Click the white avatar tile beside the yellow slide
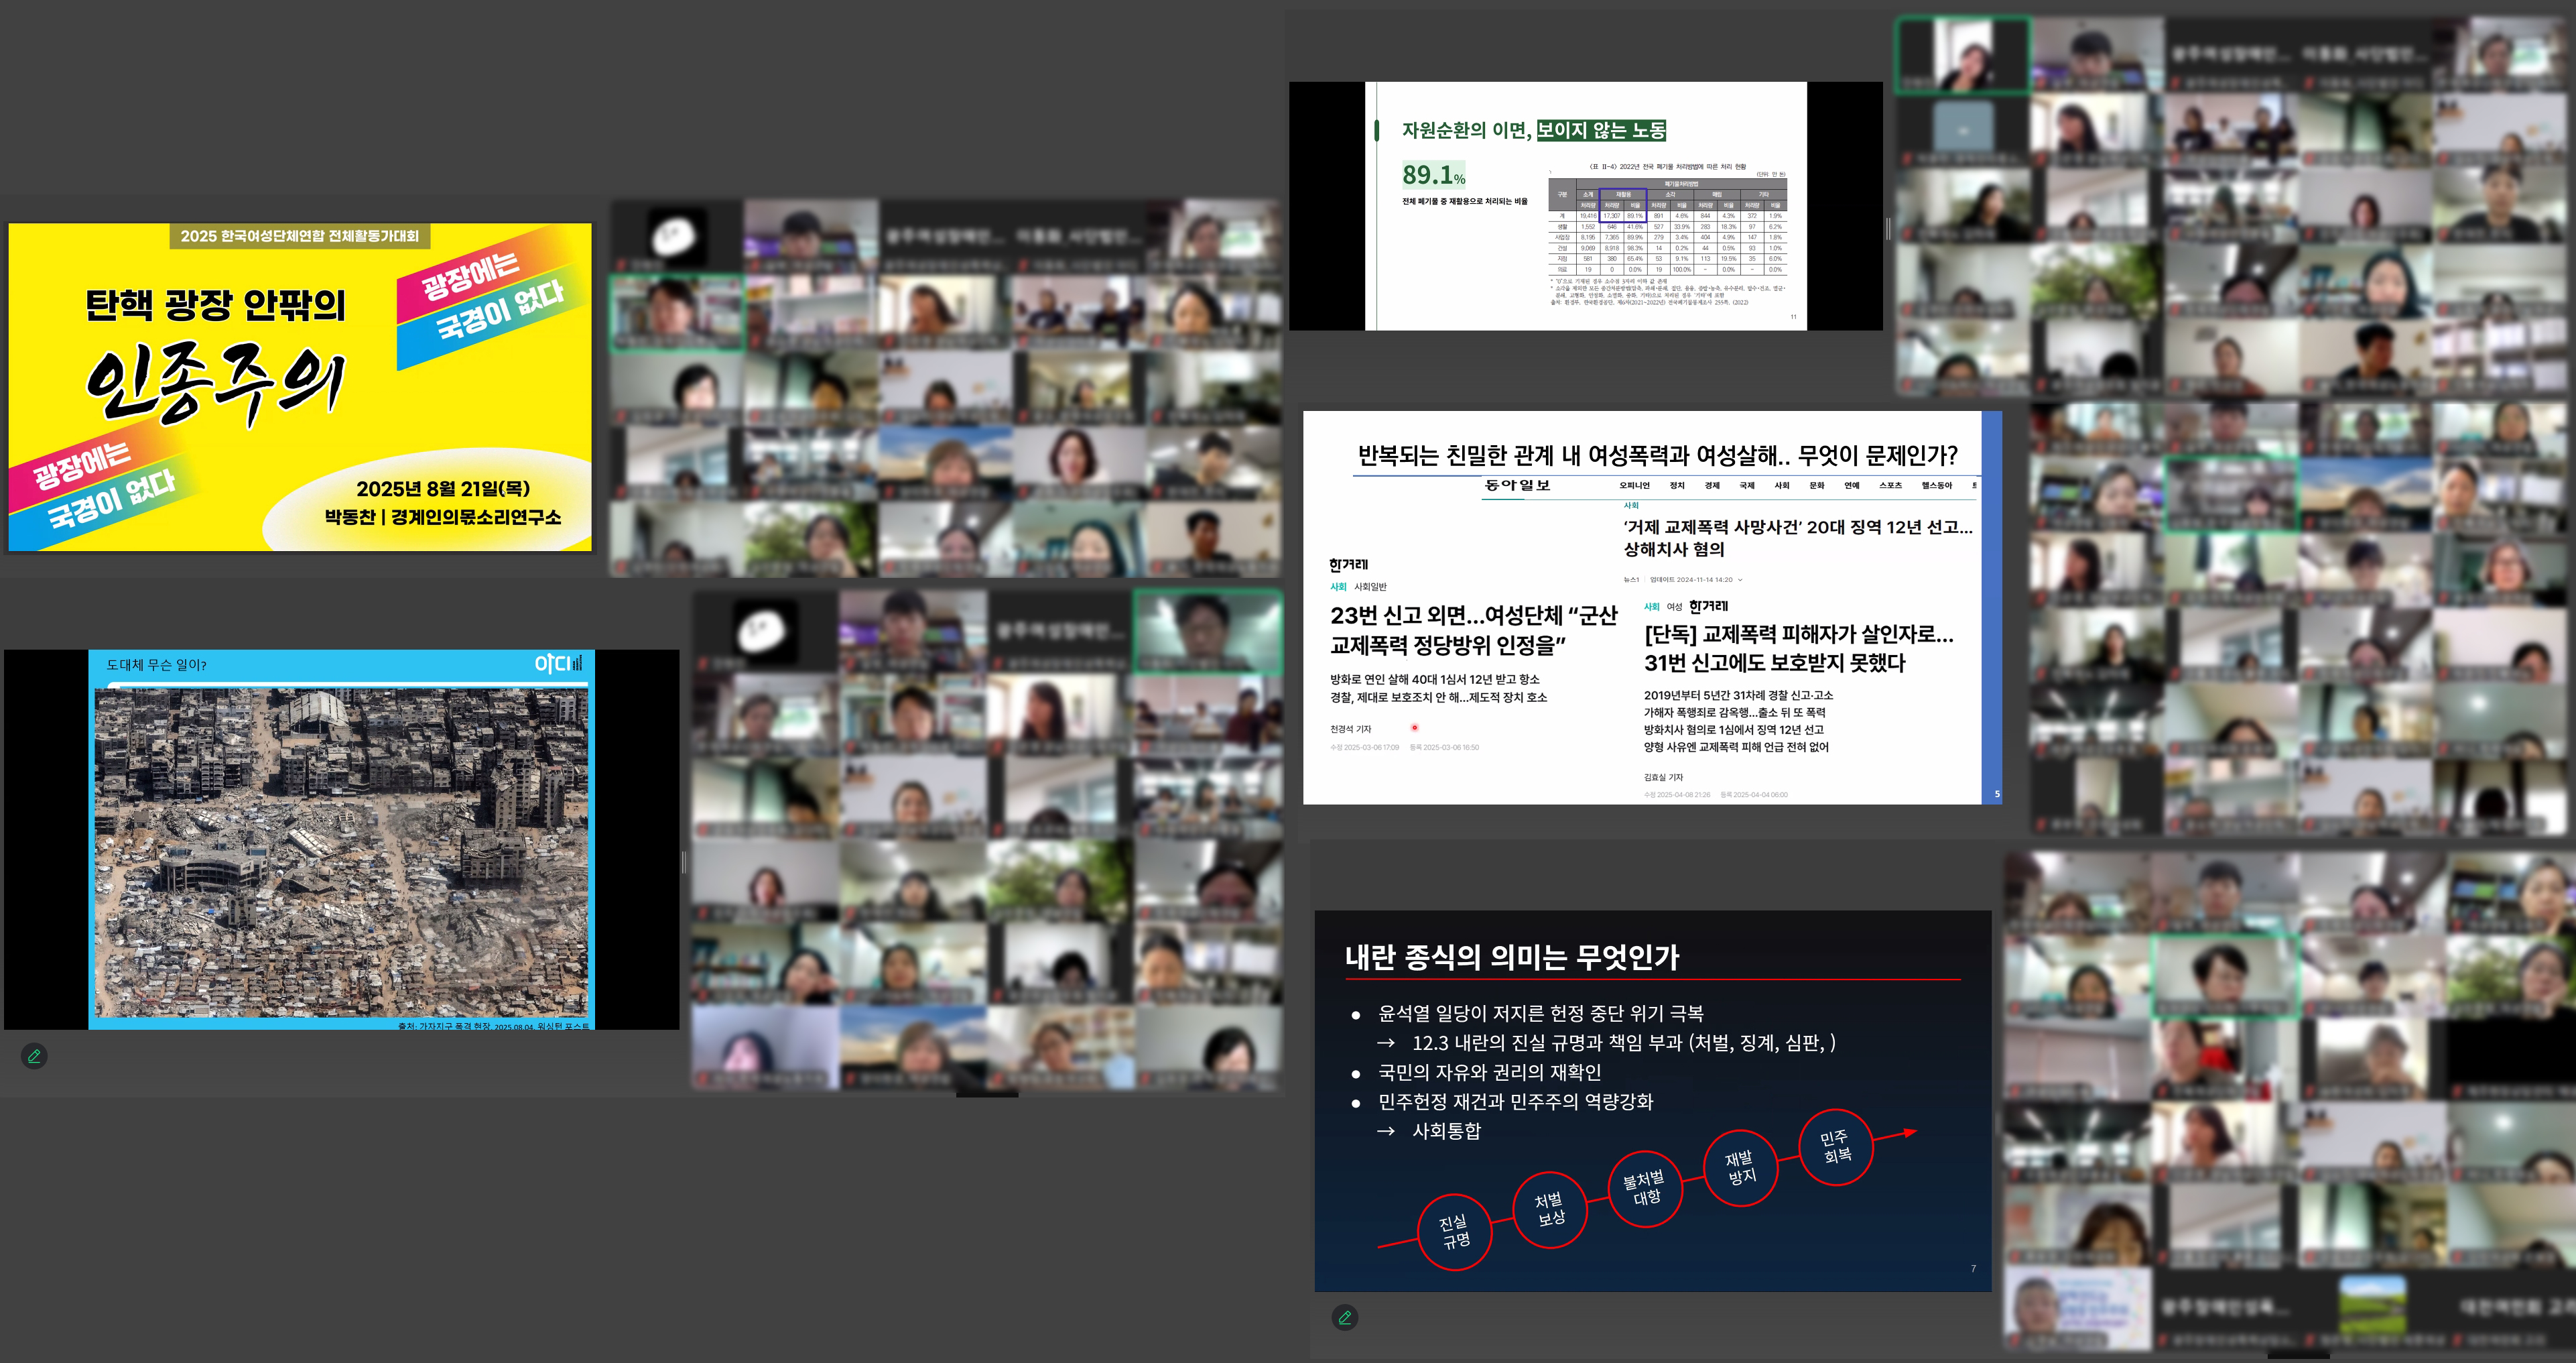Image resolution: width=2576 pixels, height=1363 pixels. coord(675,235)
